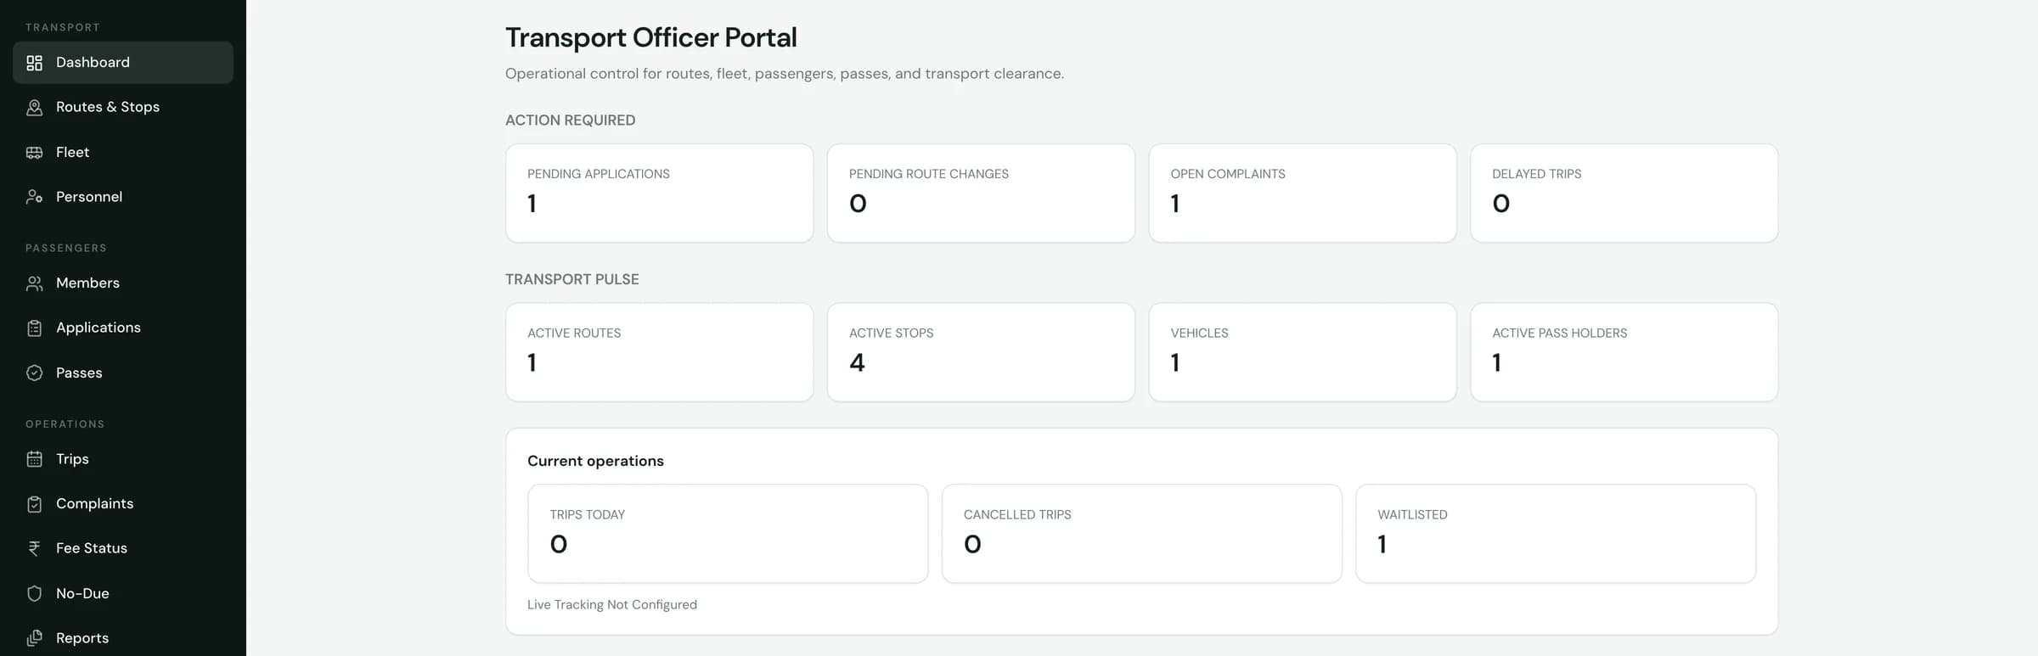Go to Applications in sidebar
Screen dimensions: 2038x656
click(123, 328)
